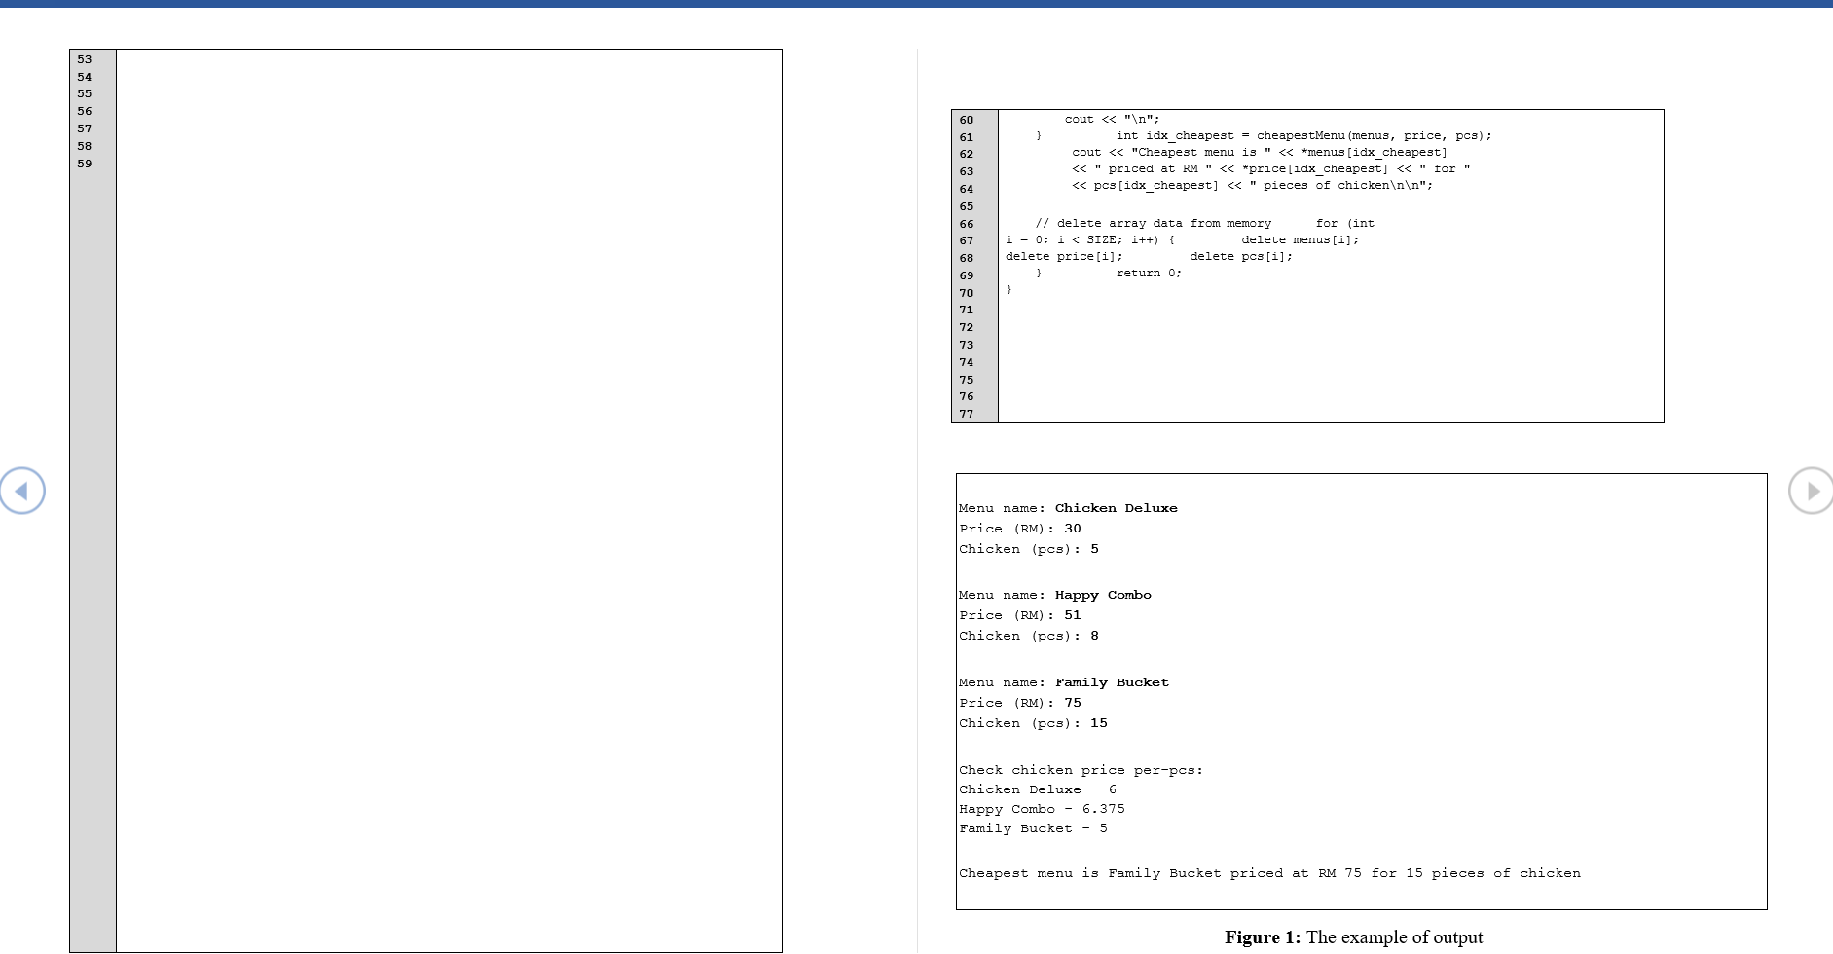Select line number 70 next to the closing brace
The width and height of the screenshot is (1833, 954).
tap(966, 292)
